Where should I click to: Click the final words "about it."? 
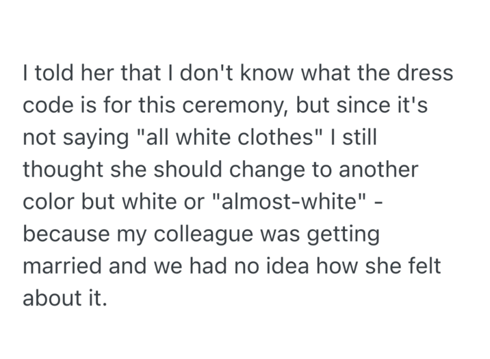[x=65, y=299]
